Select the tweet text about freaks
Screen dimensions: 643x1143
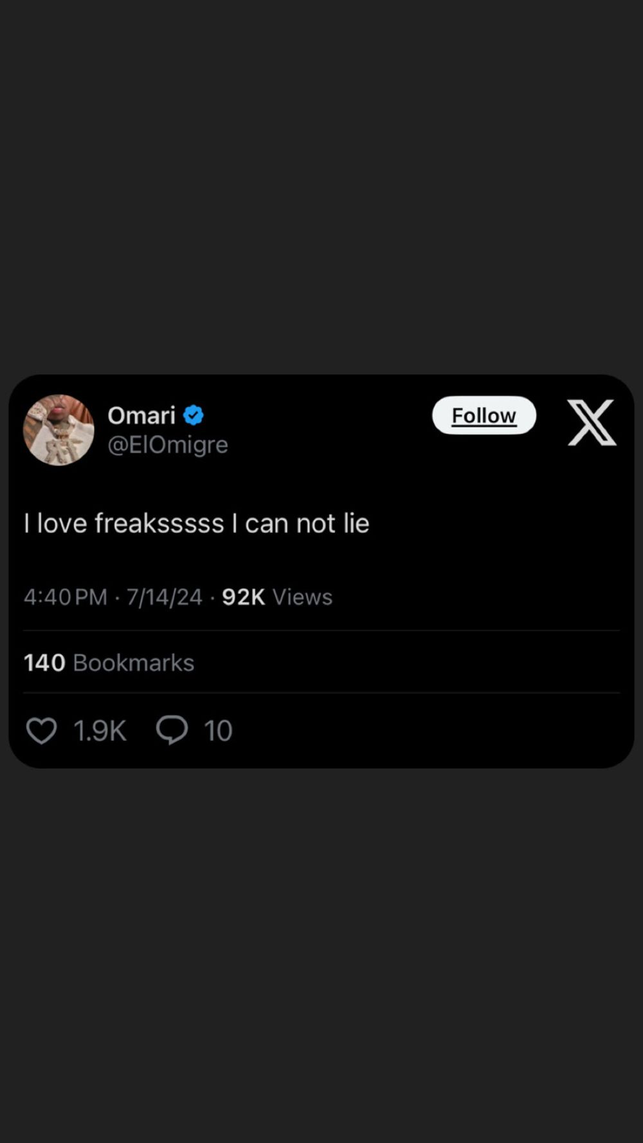(x=197, y=523)
